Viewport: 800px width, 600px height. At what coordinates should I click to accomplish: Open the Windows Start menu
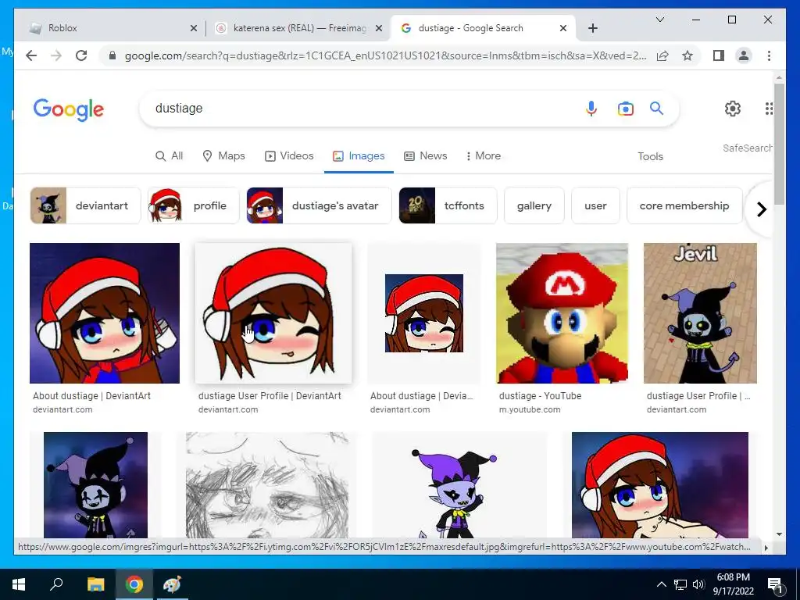coord(19,584)
